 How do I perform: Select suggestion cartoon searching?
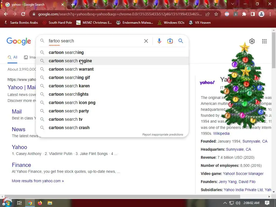point(112,53)
